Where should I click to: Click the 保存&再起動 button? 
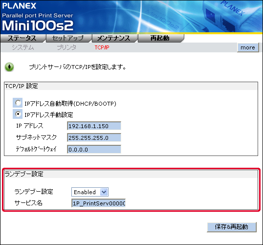232,227
